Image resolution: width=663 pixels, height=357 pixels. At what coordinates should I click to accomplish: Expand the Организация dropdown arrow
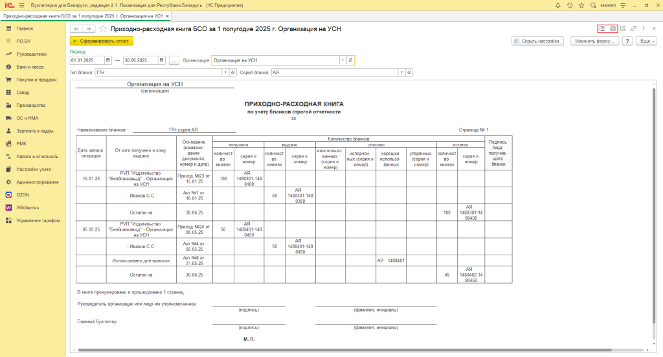[343, 60]
